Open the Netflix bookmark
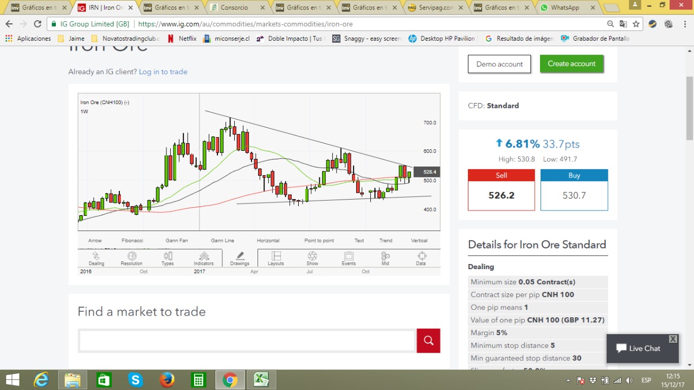The image size is (694, 390). click(182, 39)
